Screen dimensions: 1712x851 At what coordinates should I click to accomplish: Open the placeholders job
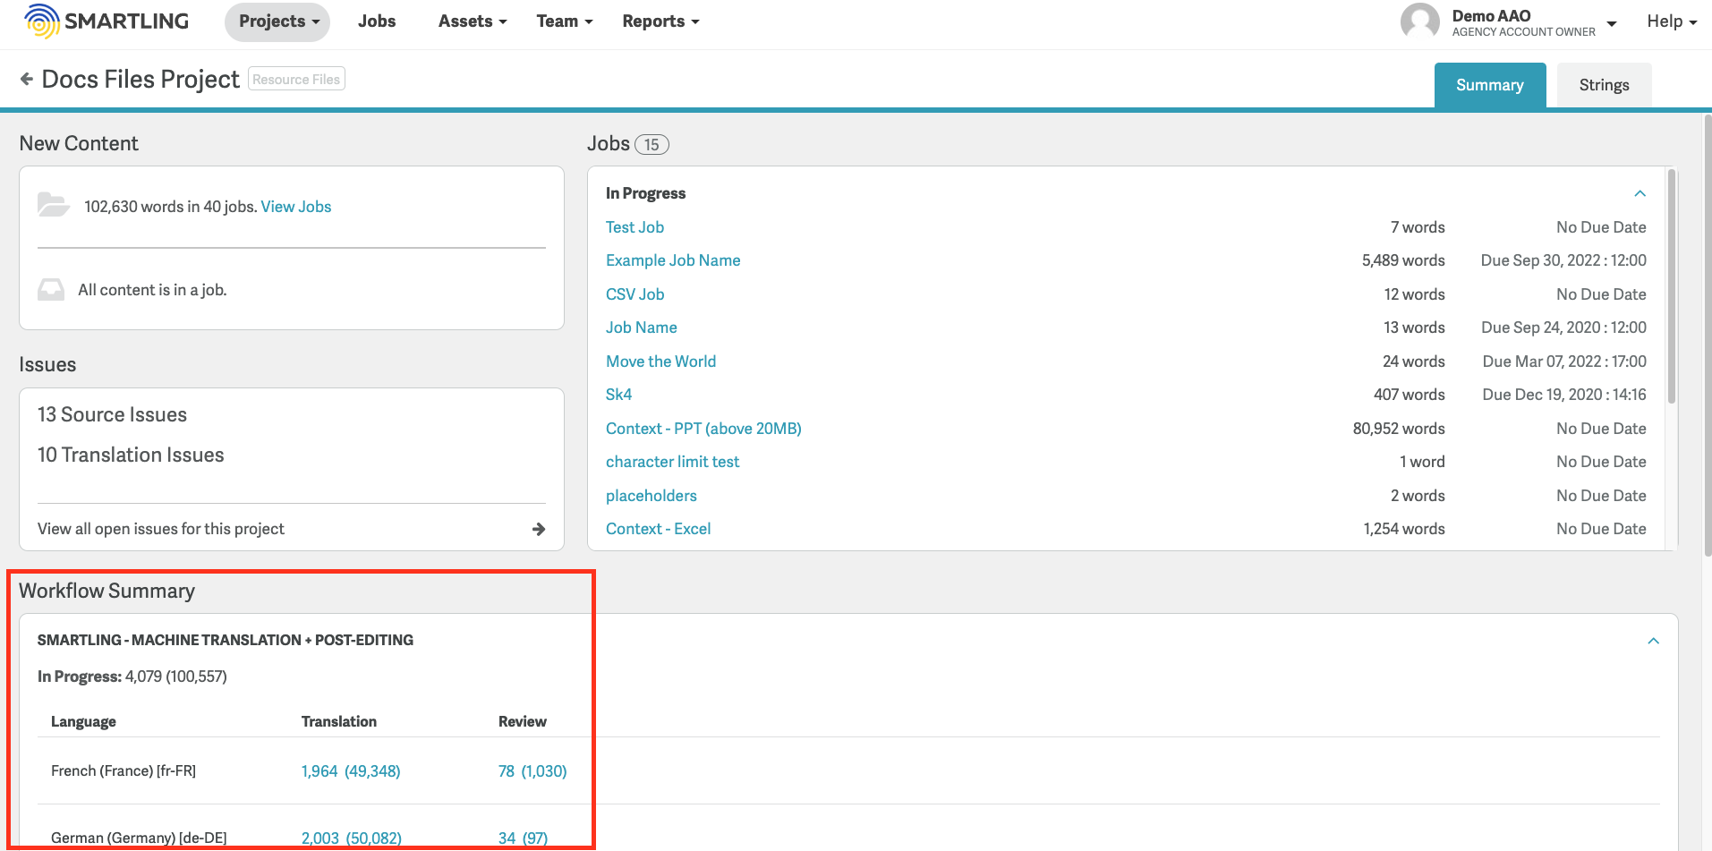click(x=651, y=496)
